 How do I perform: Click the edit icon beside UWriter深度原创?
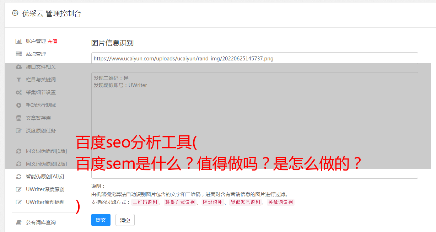[x=19, y=189]
